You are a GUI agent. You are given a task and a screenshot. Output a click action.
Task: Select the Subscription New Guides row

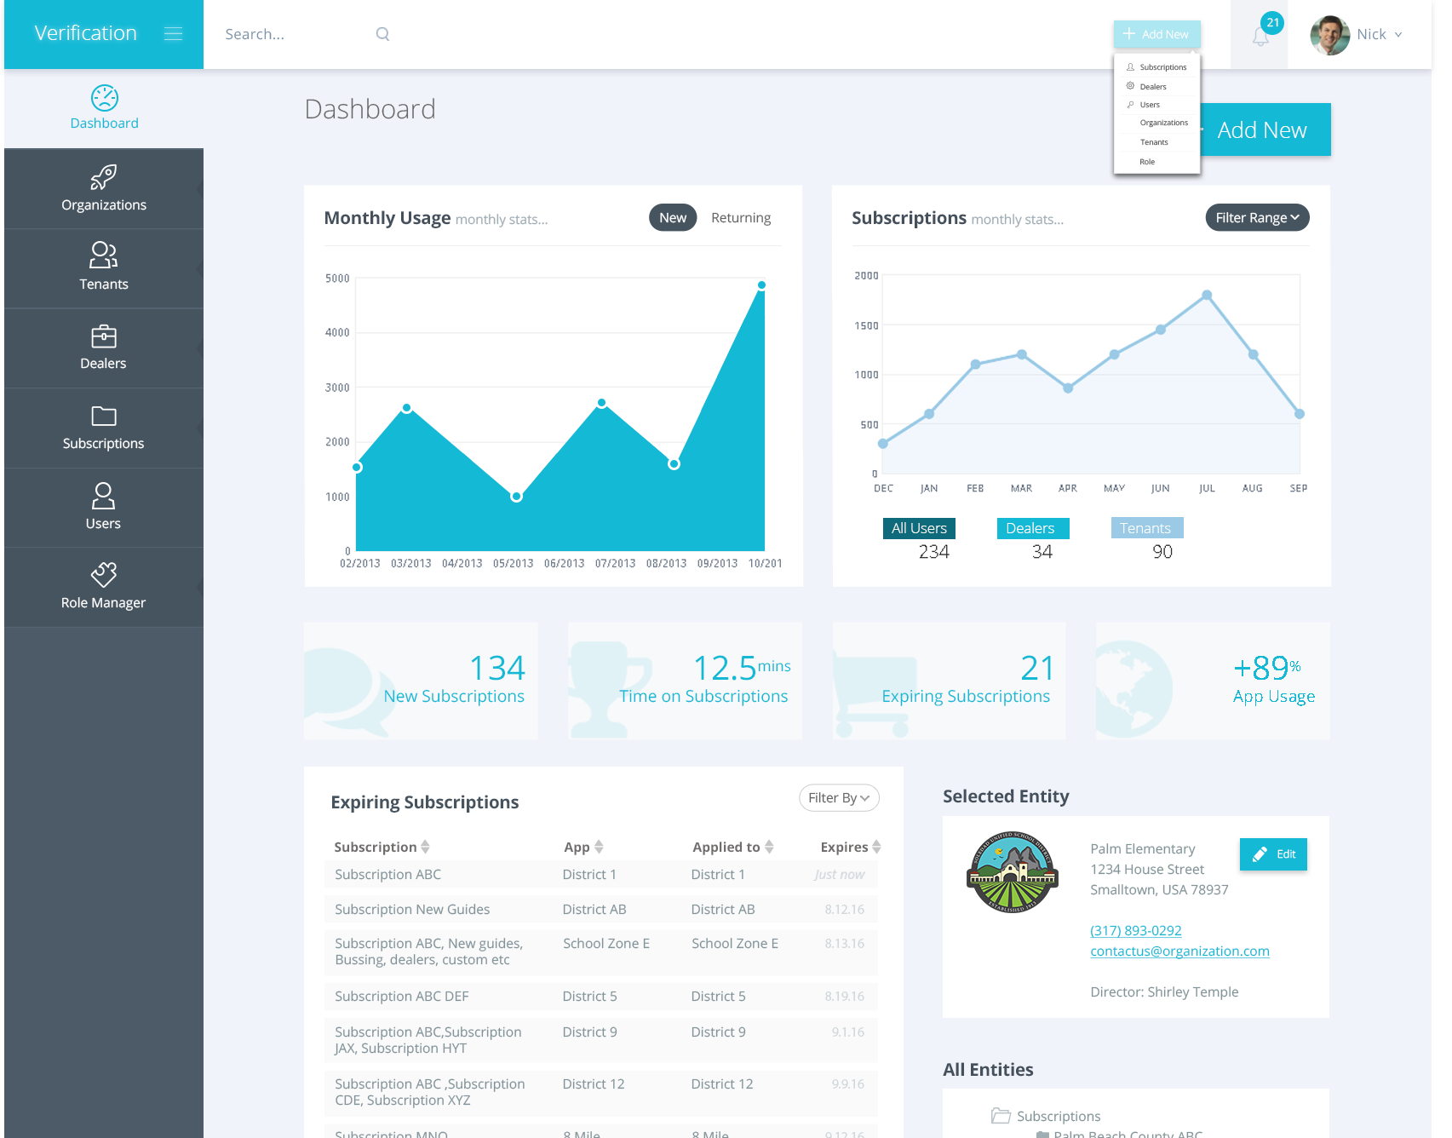601,909
